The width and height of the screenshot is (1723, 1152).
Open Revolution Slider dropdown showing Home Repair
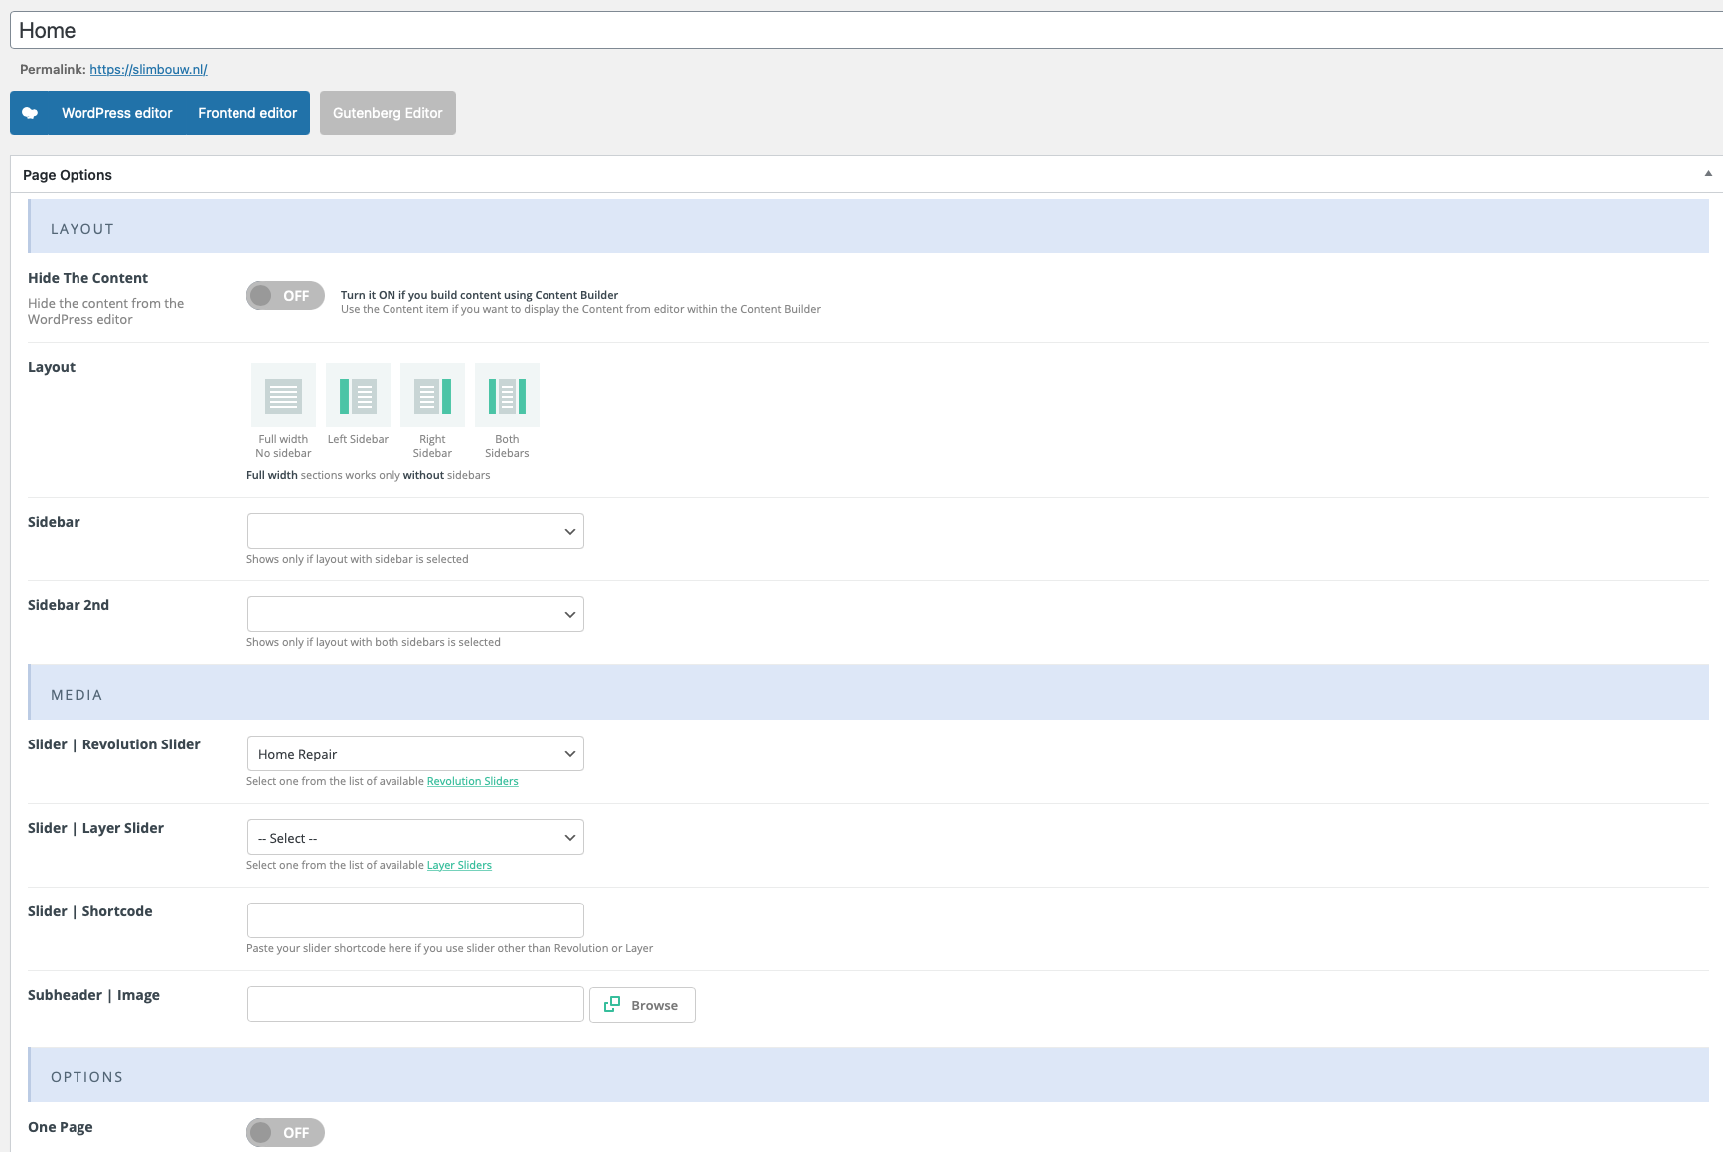415,753
